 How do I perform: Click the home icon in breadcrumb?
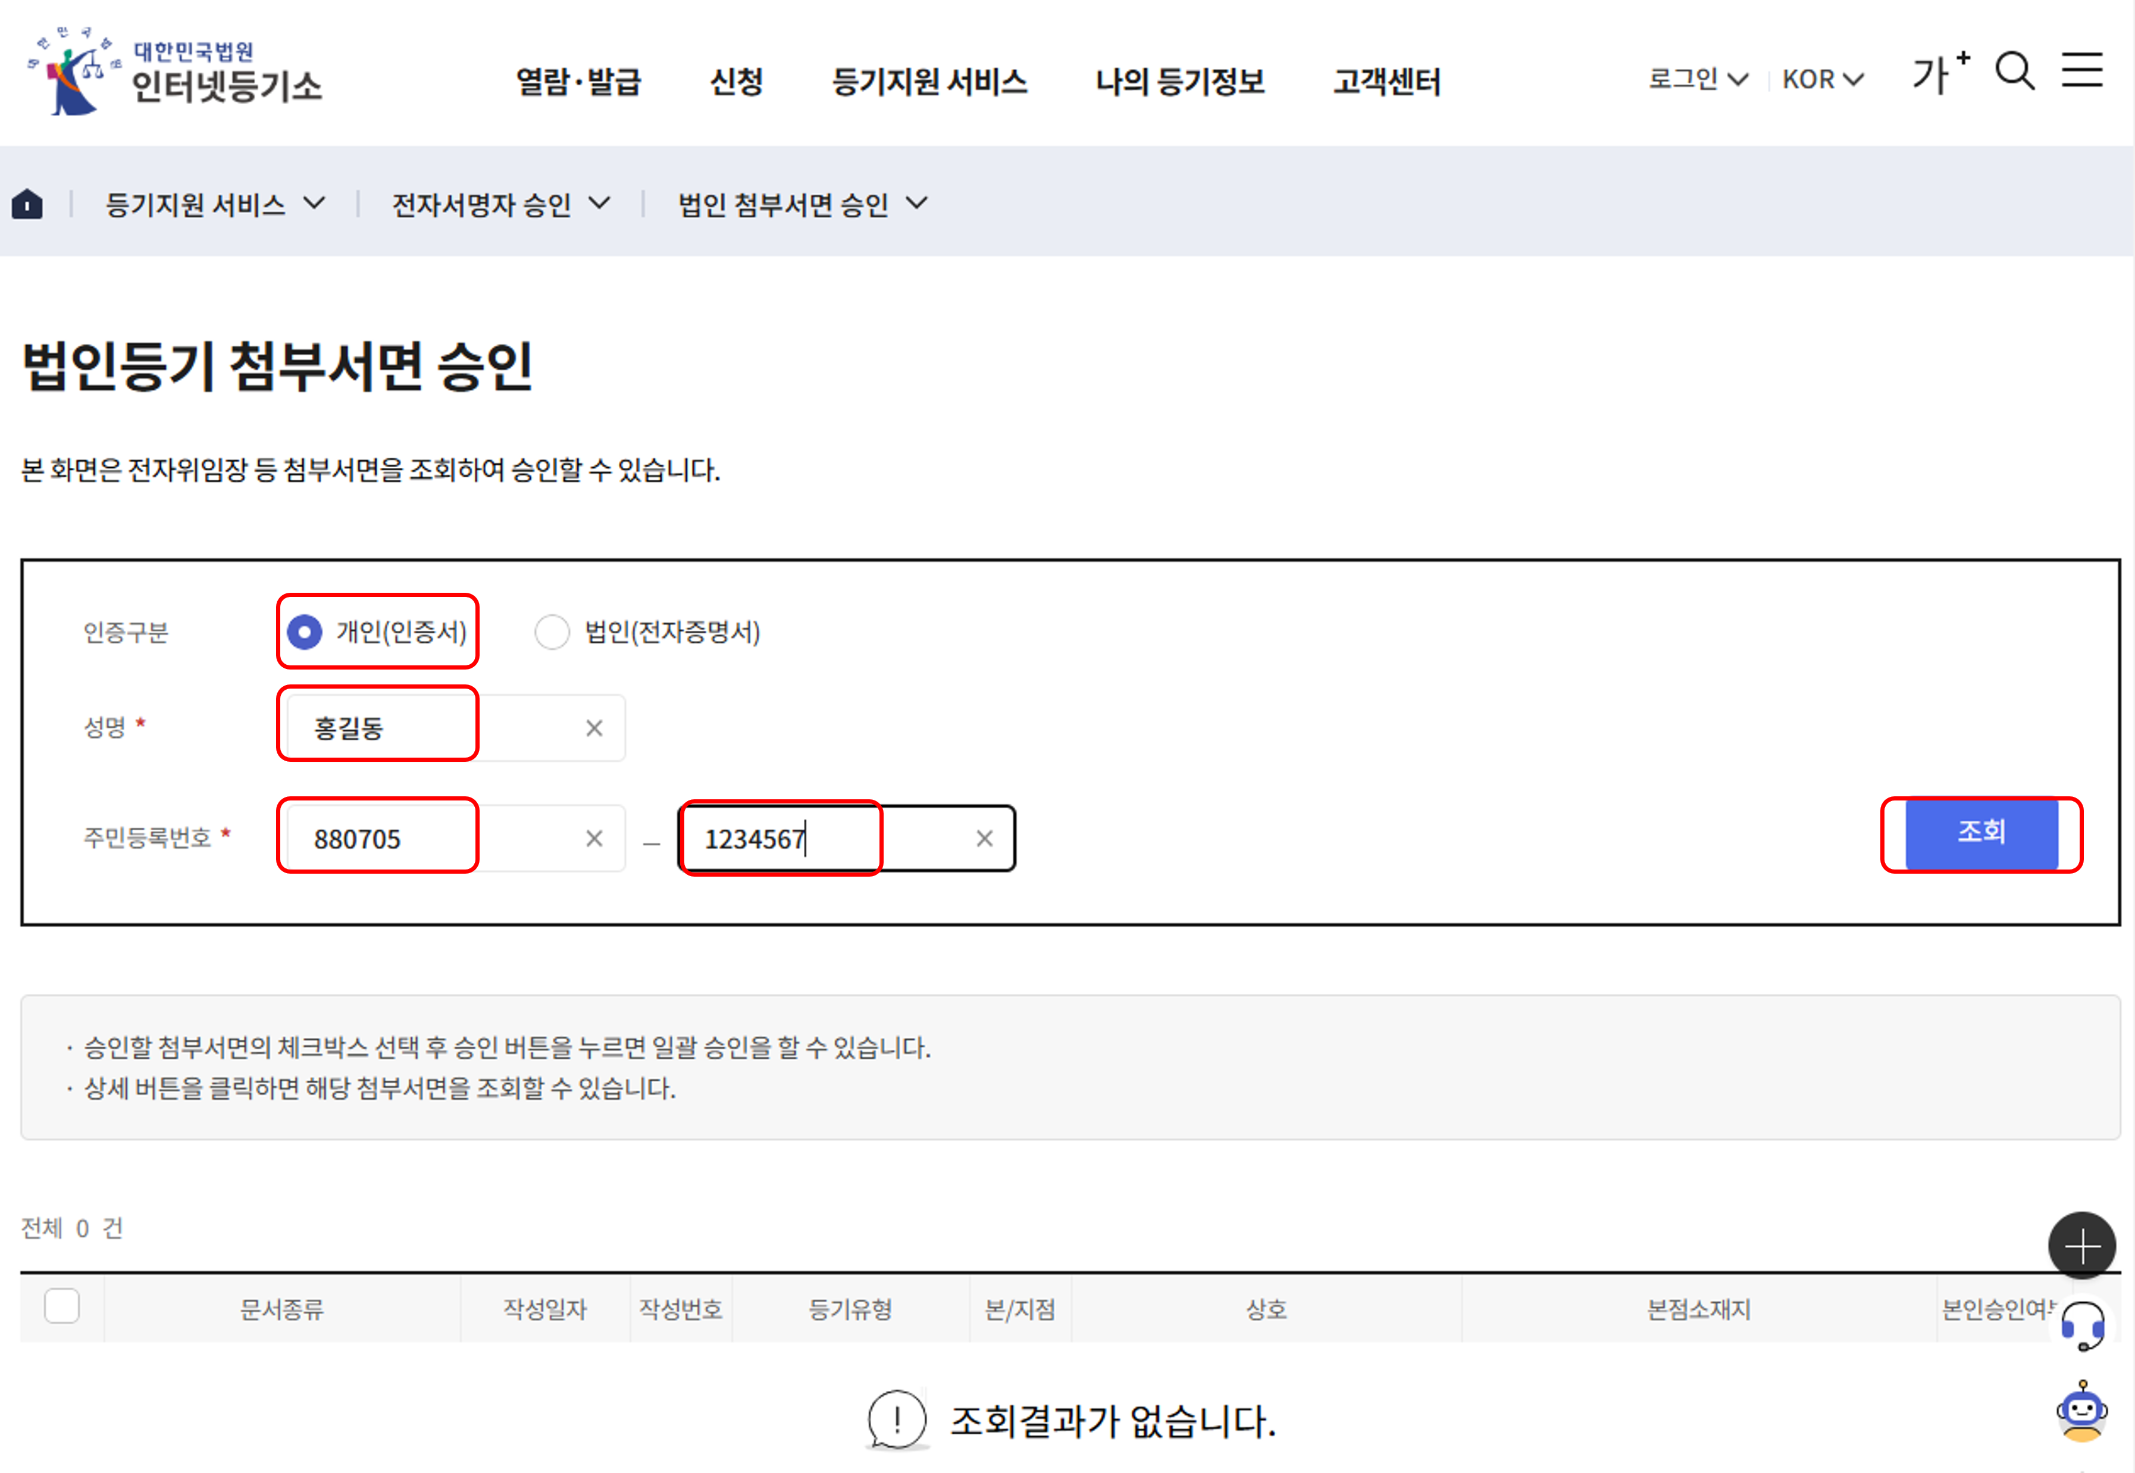pyautogui.click(x=28, y=204)
